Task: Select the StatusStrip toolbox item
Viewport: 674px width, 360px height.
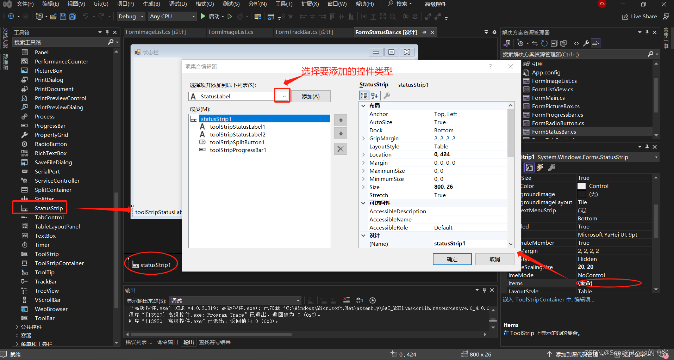Action: click(x=49, y=208)
